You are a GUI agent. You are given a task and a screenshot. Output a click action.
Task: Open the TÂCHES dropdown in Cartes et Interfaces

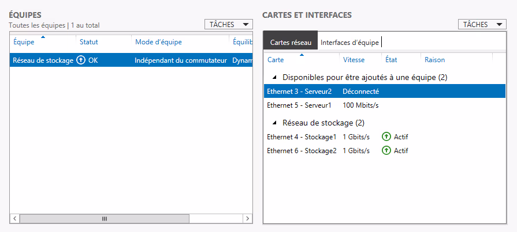[x=482, y=24]
